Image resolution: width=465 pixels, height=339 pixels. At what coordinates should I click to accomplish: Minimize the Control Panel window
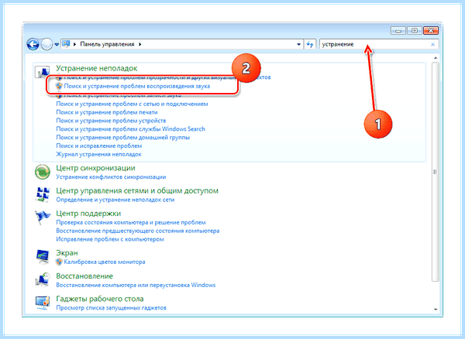point(398,30)
